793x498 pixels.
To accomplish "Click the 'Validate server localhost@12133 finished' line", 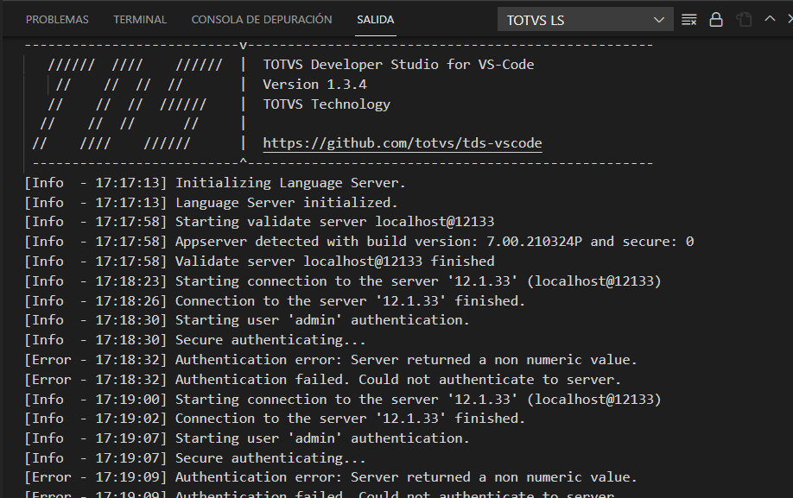I will coord(259,262).
